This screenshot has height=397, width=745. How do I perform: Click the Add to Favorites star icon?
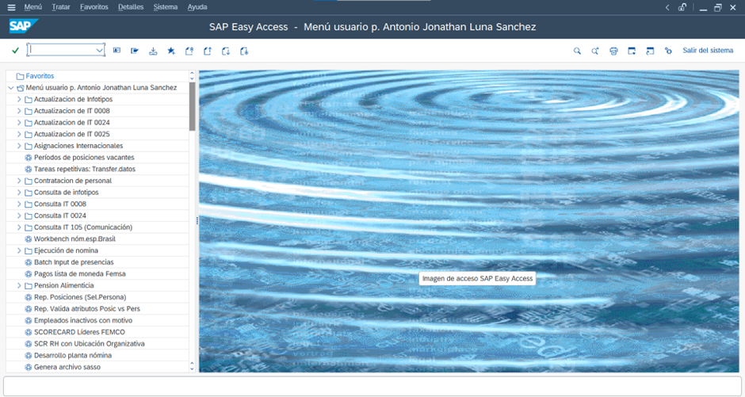[170, 51]
